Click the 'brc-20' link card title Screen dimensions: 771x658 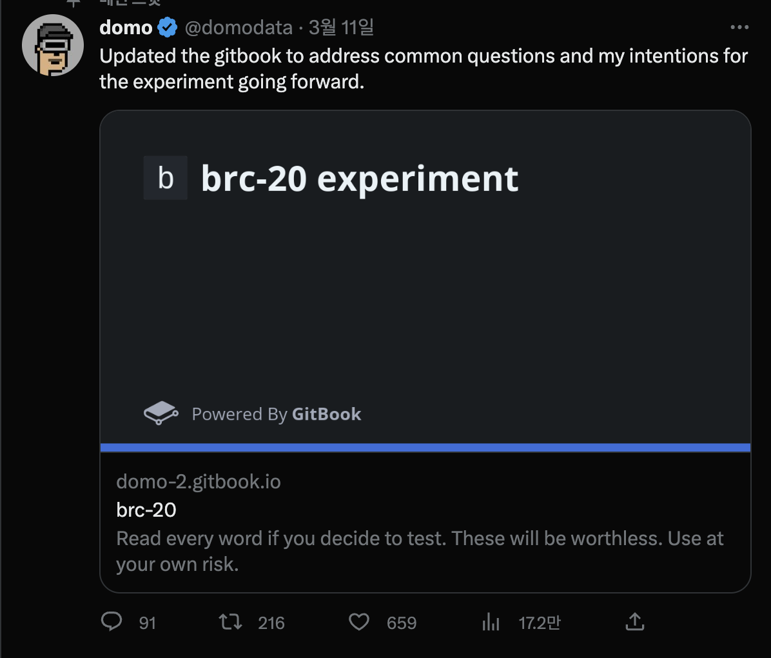[146, 510]
